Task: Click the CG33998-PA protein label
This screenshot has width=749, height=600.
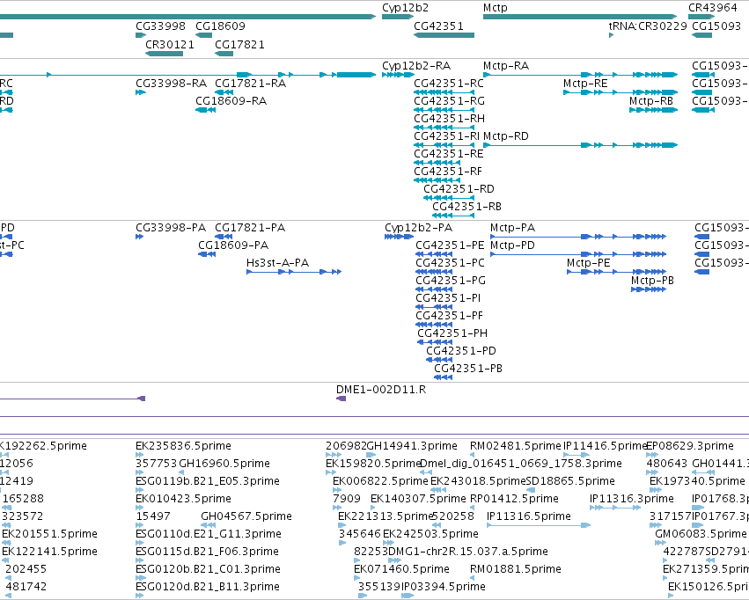Action: pyautogui.click(x=171, y=228)
